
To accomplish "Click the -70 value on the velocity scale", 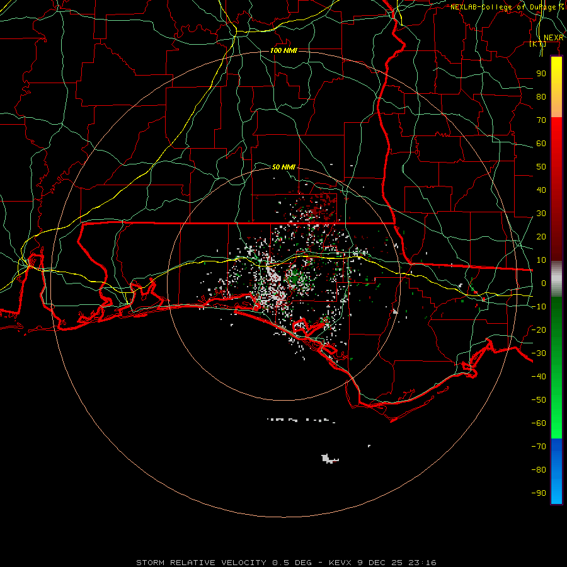I will [539, 446].
